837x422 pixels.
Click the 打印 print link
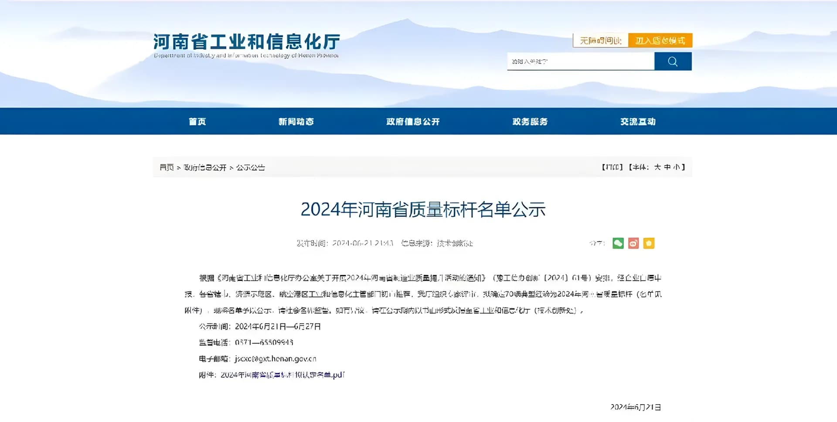point(612,167)
